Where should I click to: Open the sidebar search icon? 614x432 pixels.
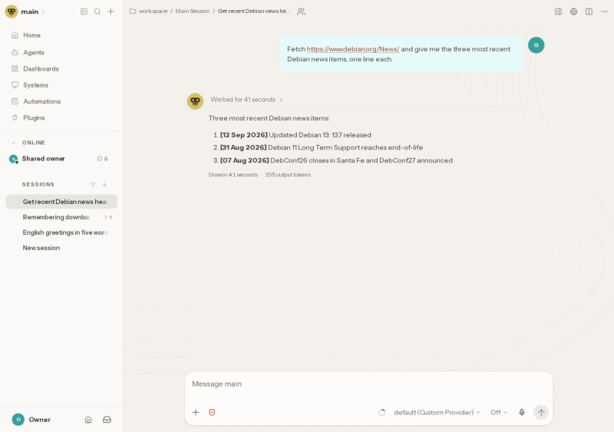97,12
